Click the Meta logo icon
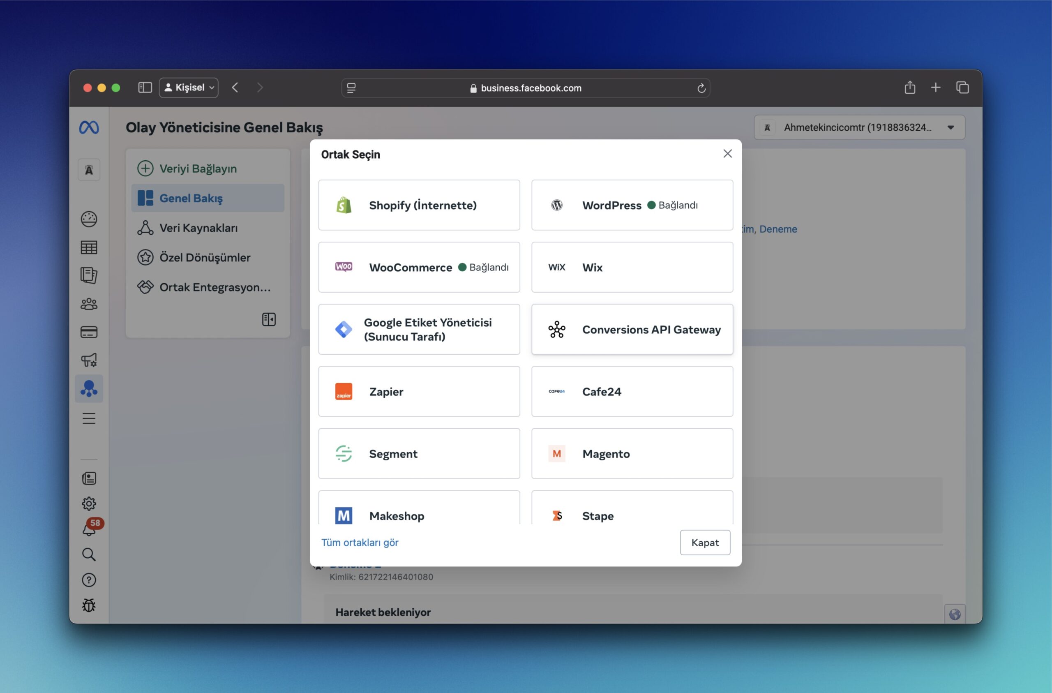This screenshot has width=1052, height=693. 89,127
